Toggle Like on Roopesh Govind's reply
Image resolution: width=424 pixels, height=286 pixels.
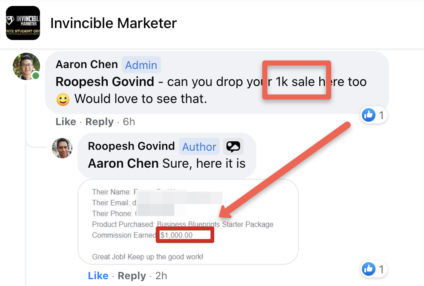point(98,276)
